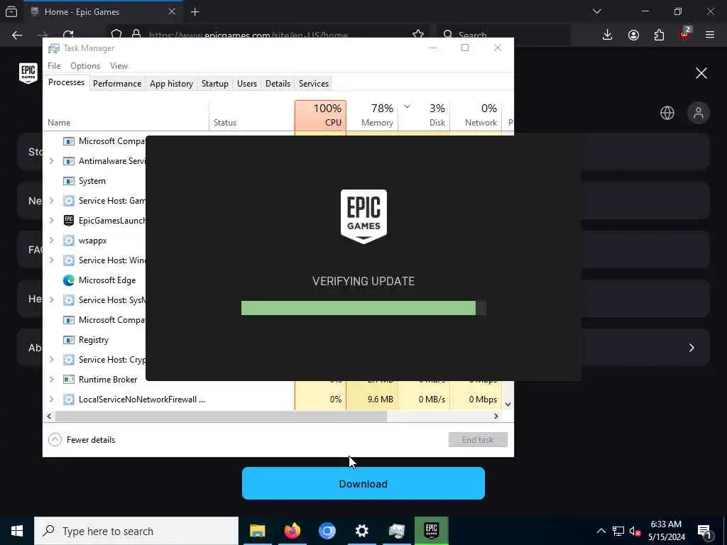Close the Home - Epic Games tab

(172, 11)
